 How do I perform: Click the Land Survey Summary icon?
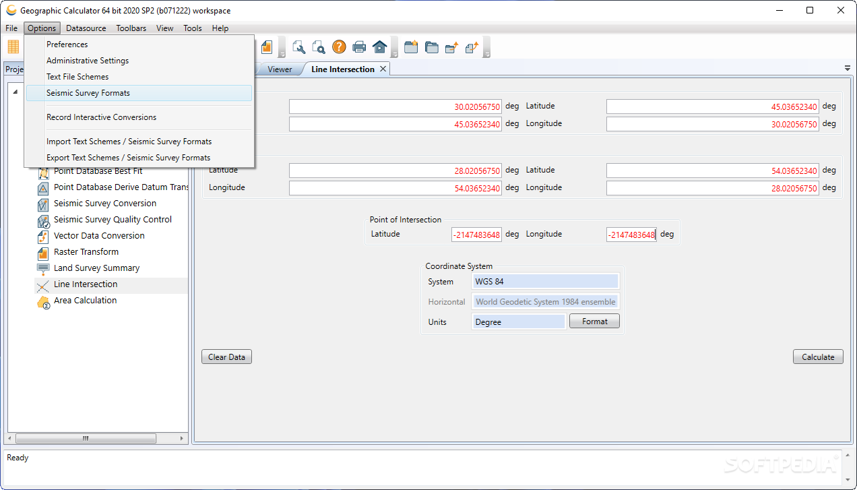pos(43,268)
